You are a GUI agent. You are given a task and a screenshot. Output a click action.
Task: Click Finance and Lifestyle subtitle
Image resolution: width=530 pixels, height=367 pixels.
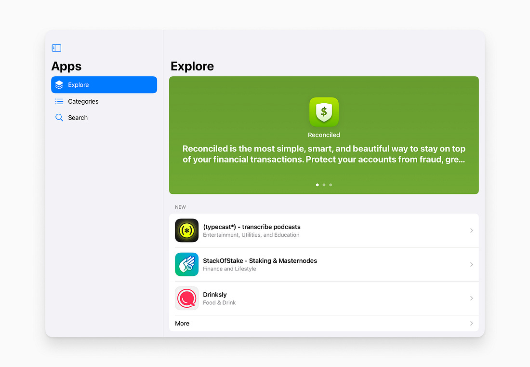229,269
